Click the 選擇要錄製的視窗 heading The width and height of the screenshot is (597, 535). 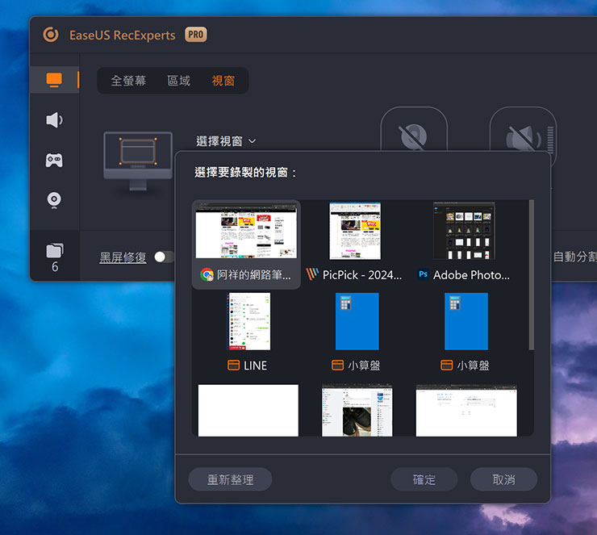(245, 173)
